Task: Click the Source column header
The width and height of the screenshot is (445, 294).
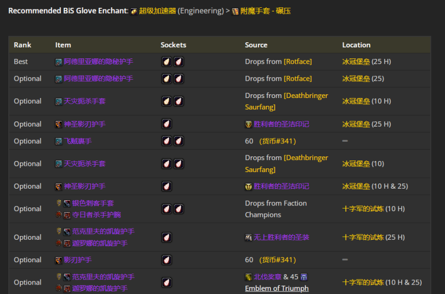Action: 256,45
